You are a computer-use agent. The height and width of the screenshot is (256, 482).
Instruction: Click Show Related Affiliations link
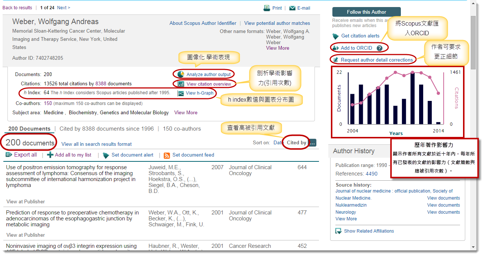(x=369, y=231)
